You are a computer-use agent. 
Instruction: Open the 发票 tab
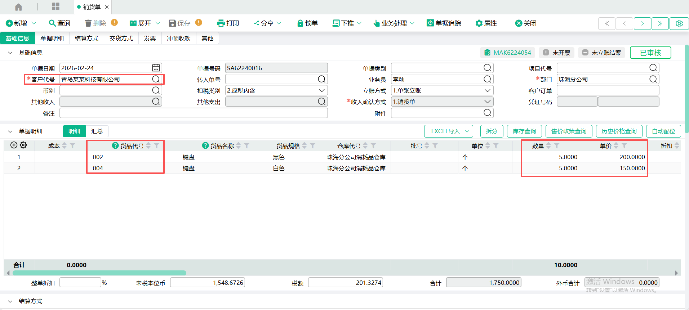pyautogui.click(x=150, y=38)
